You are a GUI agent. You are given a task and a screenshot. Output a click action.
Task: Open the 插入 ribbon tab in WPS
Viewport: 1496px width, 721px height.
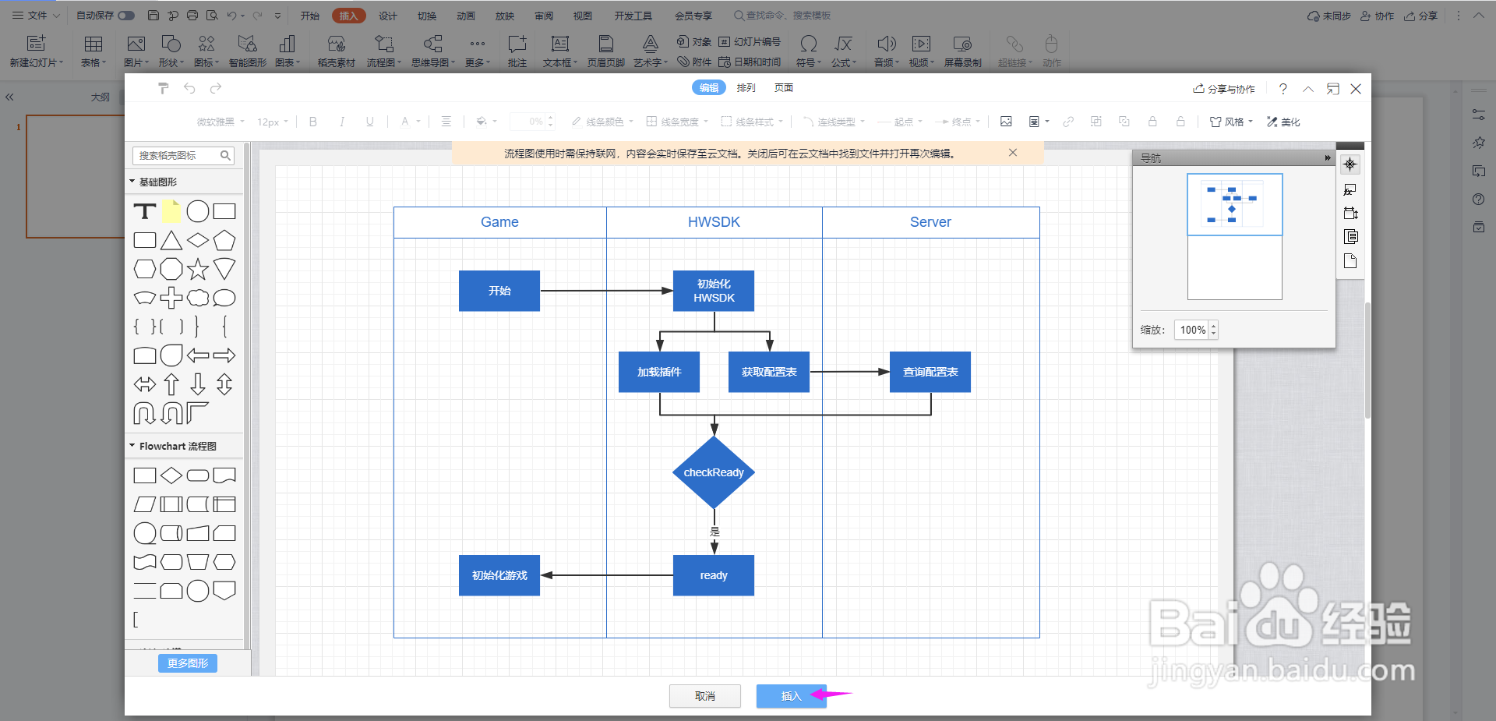(349, 16)
